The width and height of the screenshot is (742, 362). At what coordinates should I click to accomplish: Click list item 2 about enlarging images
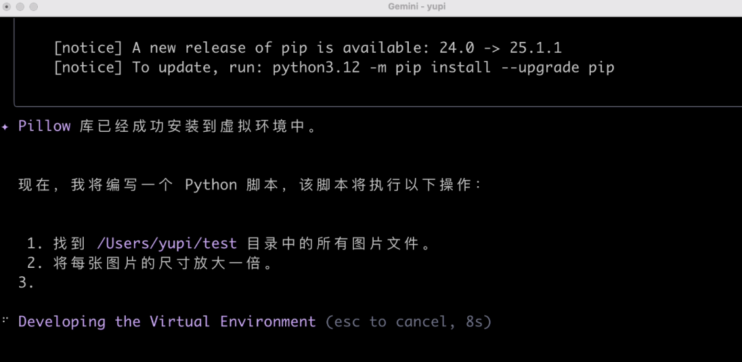[x=151, y=263]
